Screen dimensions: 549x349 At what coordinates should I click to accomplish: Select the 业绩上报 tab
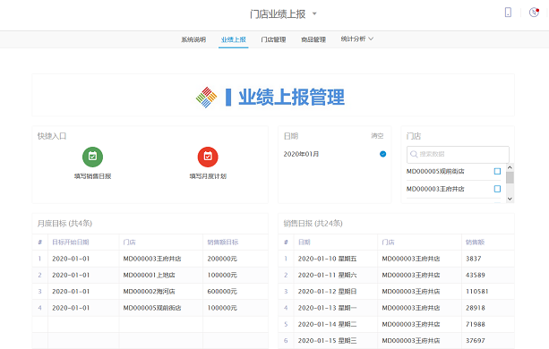click(x=234, y=39)
